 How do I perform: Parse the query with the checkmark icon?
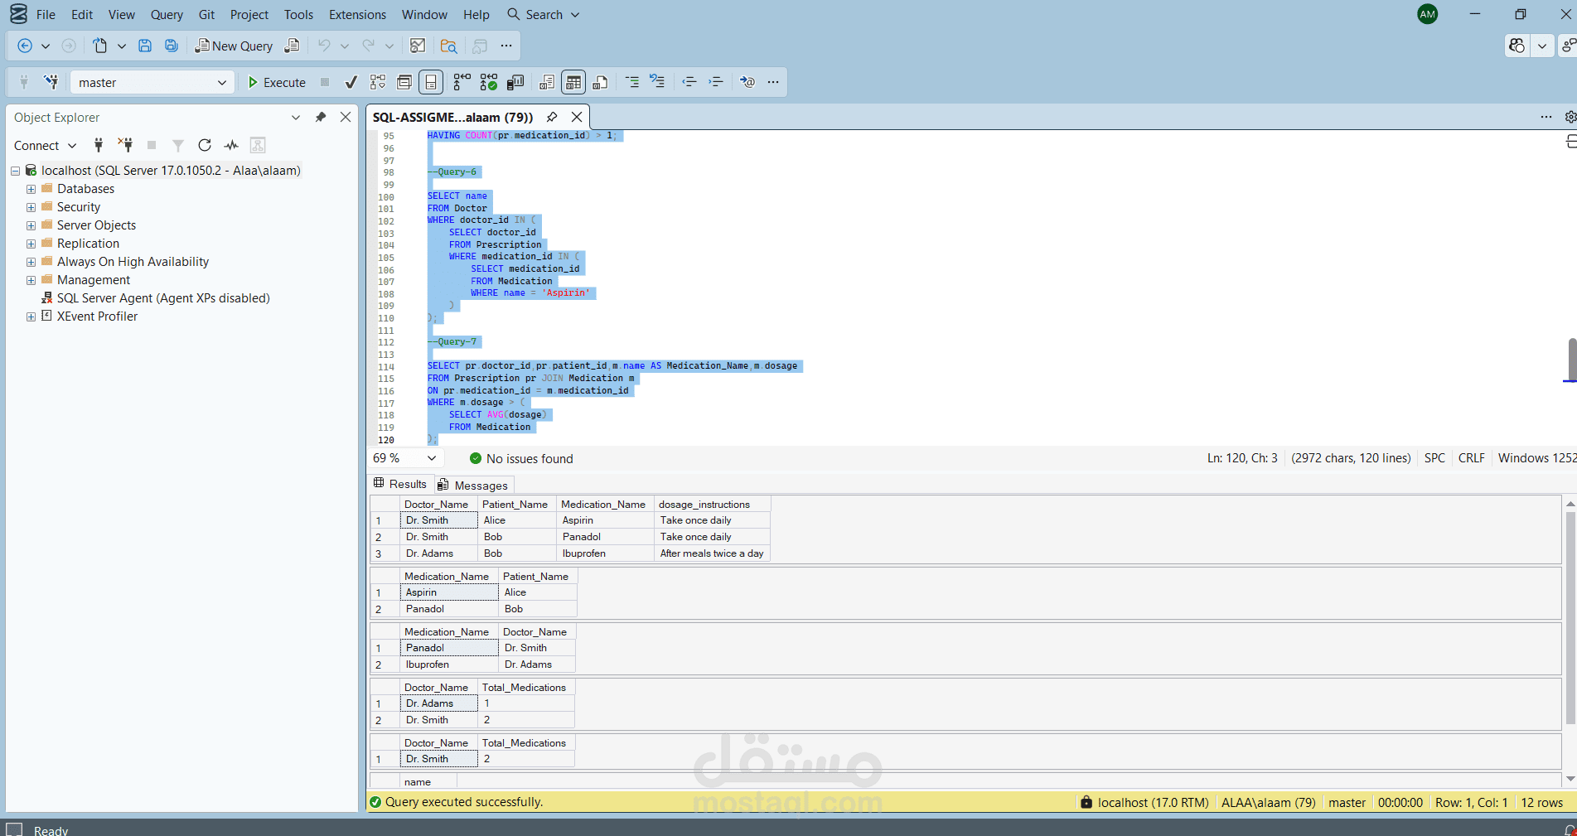351,82
